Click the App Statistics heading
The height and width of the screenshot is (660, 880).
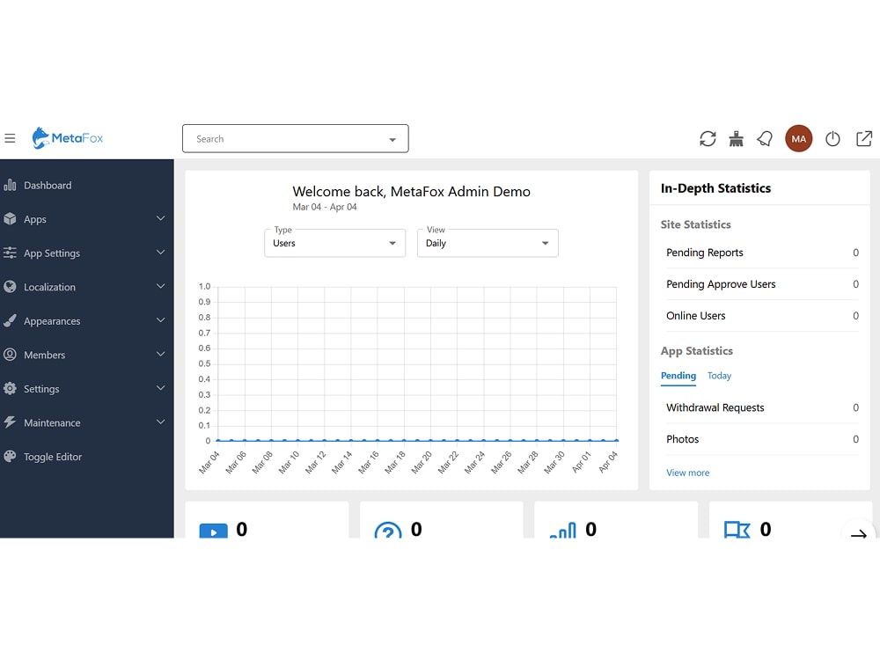click(696, 351)
